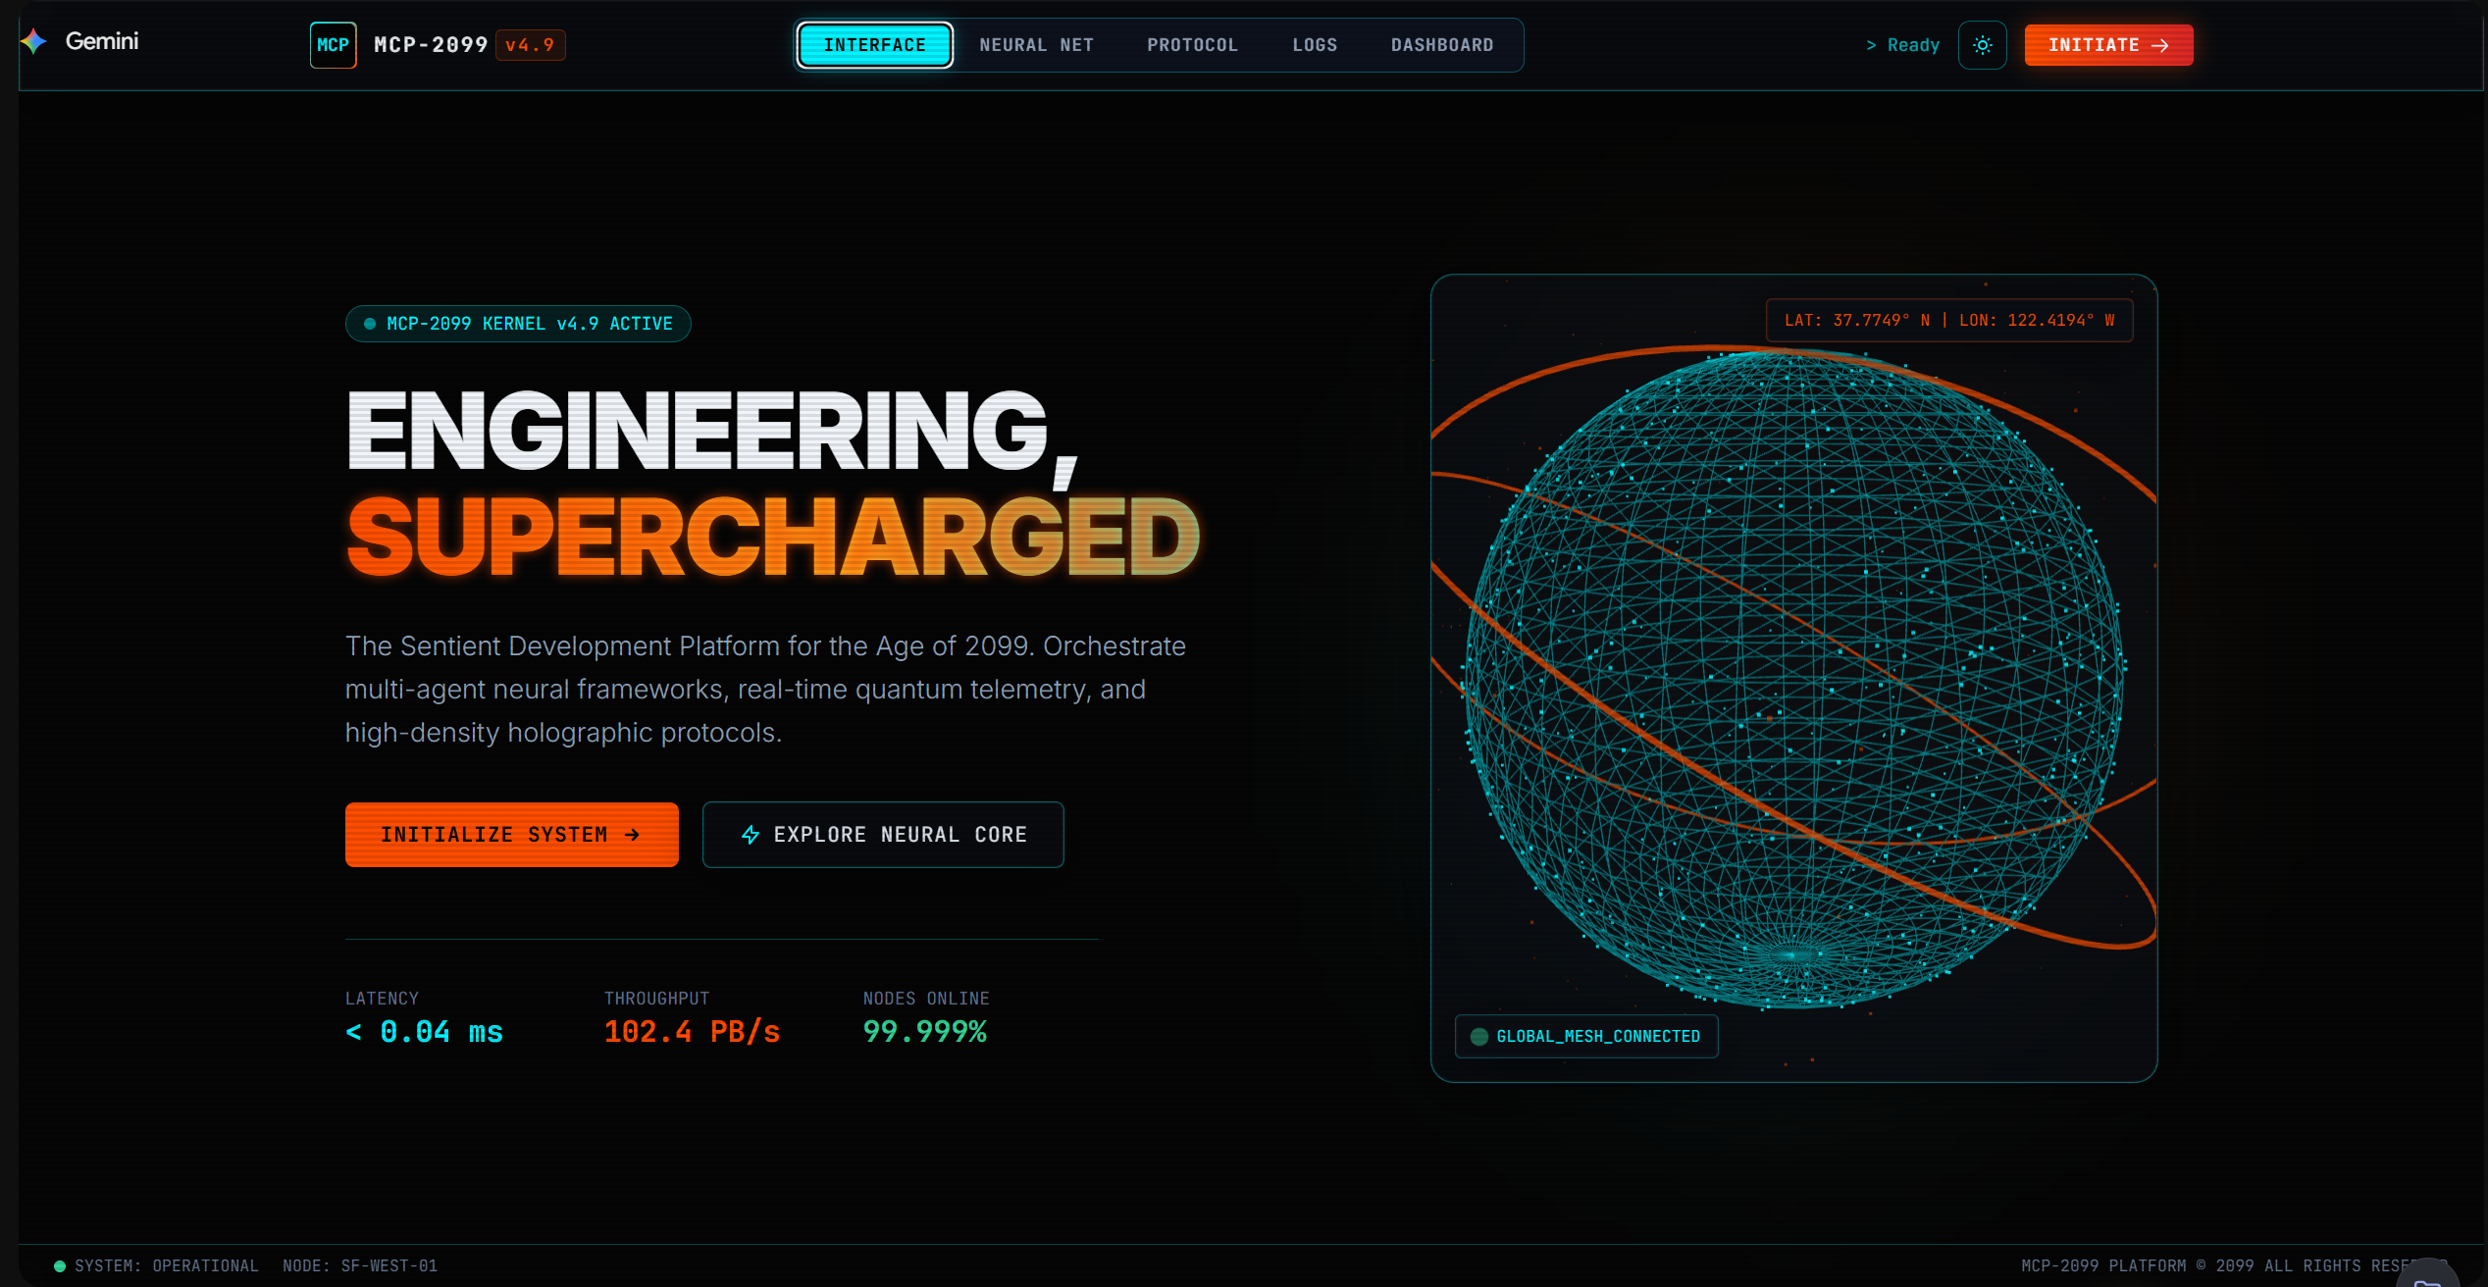The image size is (2488, 1287).
Task: Open the PROTOCOL tab
Action: 1192,45
